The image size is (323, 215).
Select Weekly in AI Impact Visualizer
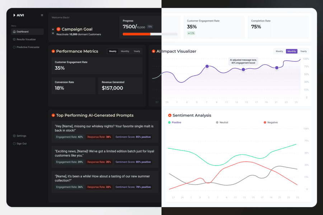(279, 51)
